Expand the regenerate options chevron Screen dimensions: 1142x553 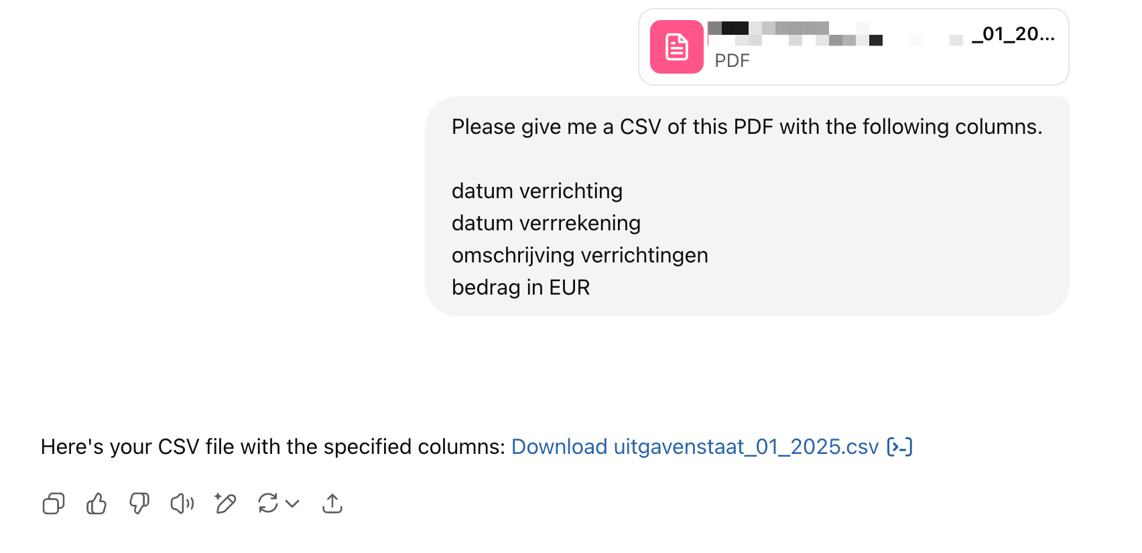click(292, 503)
